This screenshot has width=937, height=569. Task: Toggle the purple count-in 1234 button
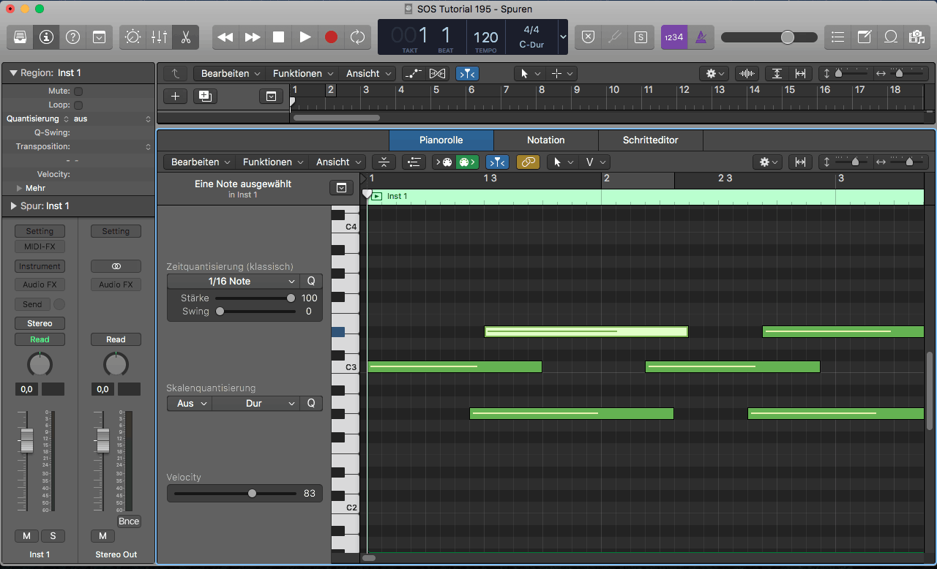673,37
